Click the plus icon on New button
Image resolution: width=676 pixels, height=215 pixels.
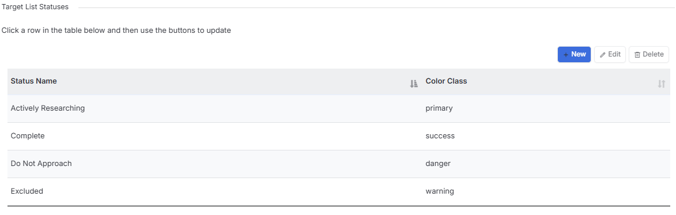(566, 55)
